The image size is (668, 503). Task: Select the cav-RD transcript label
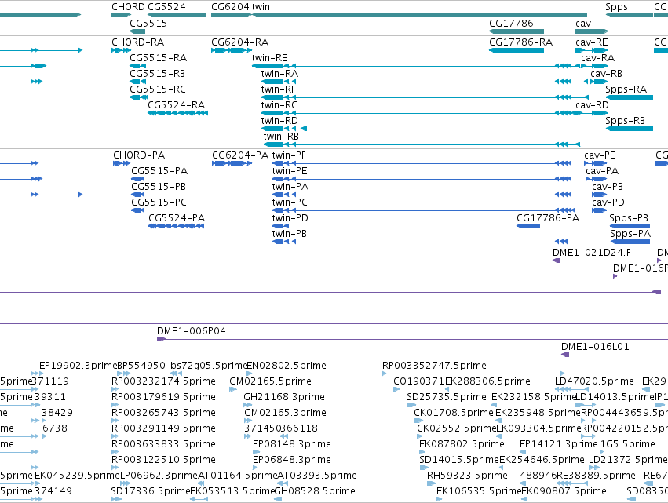[x=592, y=105]
